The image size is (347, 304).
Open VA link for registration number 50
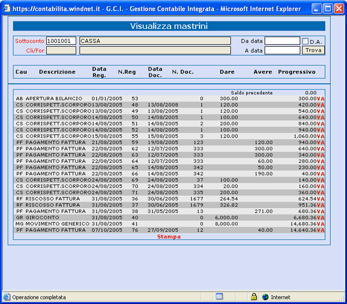click(320, 118)
